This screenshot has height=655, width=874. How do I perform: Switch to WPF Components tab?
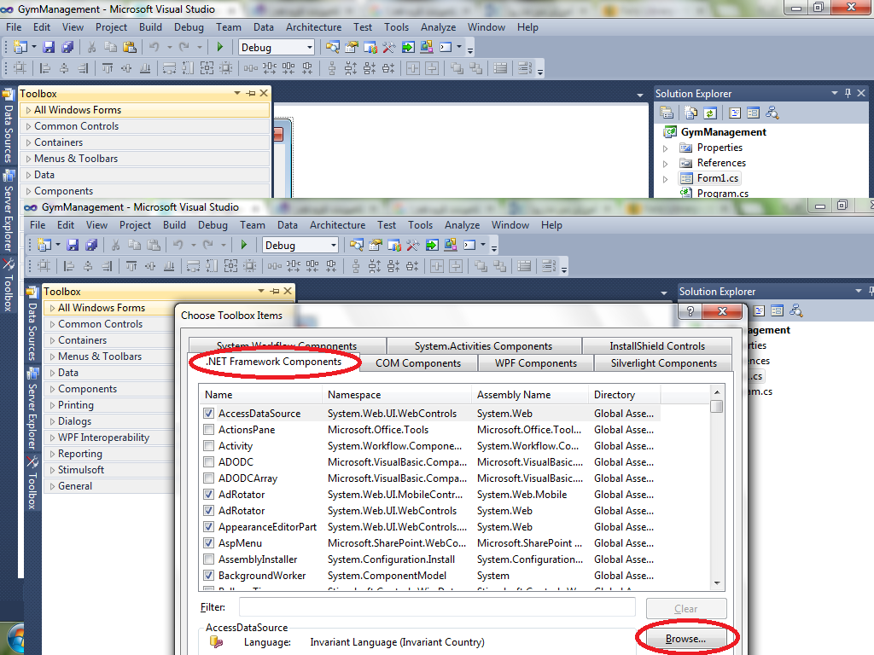click(x=536, y=363)
